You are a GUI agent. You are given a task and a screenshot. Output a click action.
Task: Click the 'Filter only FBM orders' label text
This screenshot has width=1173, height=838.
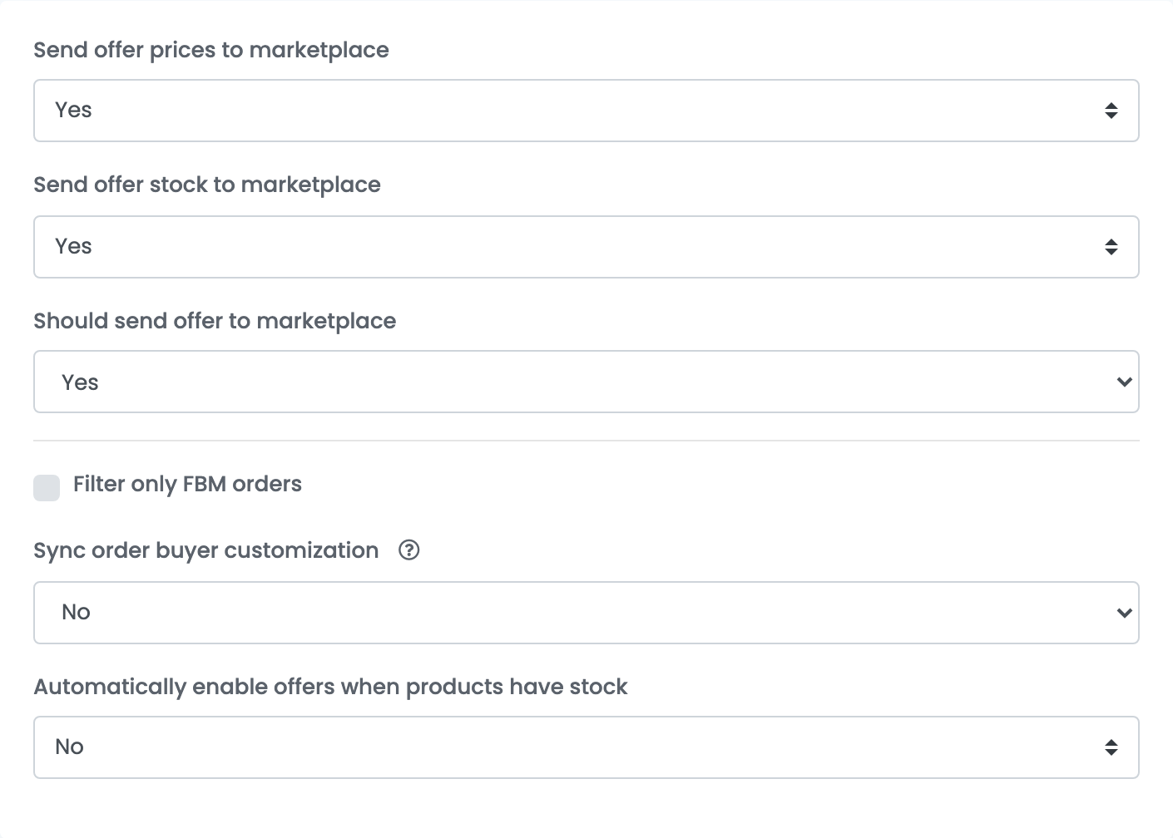pyautogui.click(x=187, y=484)
